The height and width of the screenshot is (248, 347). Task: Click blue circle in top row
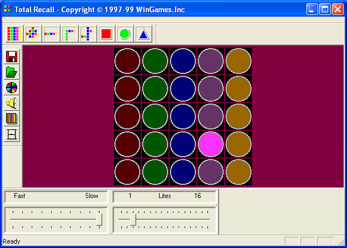pos(183,61)
